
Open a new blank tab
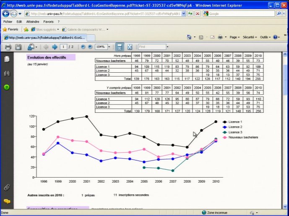point(91,38)
